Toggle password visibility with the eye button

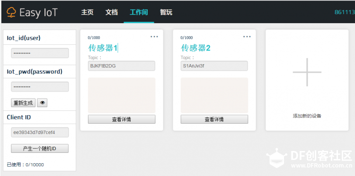coord(42,103)
